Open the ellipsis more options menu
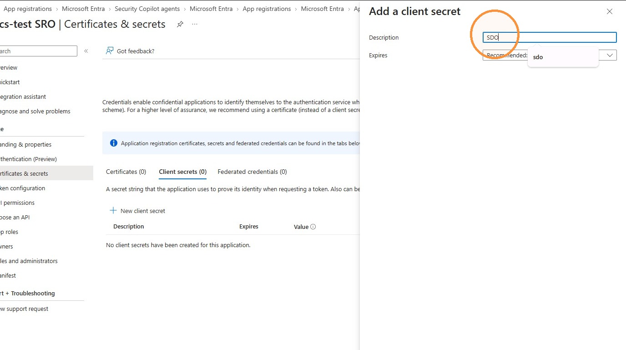Viewport: 626px width, 350px height. coord(195,24)
